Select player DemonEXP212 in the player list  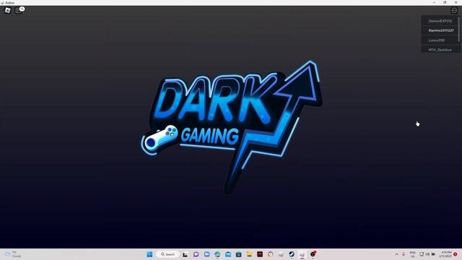click(x=440, y=21)
